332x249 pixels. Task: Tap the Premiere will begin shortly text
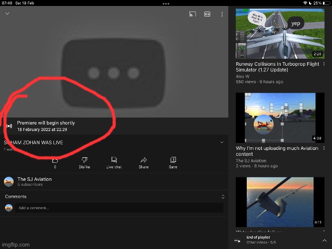pos(46,123)
